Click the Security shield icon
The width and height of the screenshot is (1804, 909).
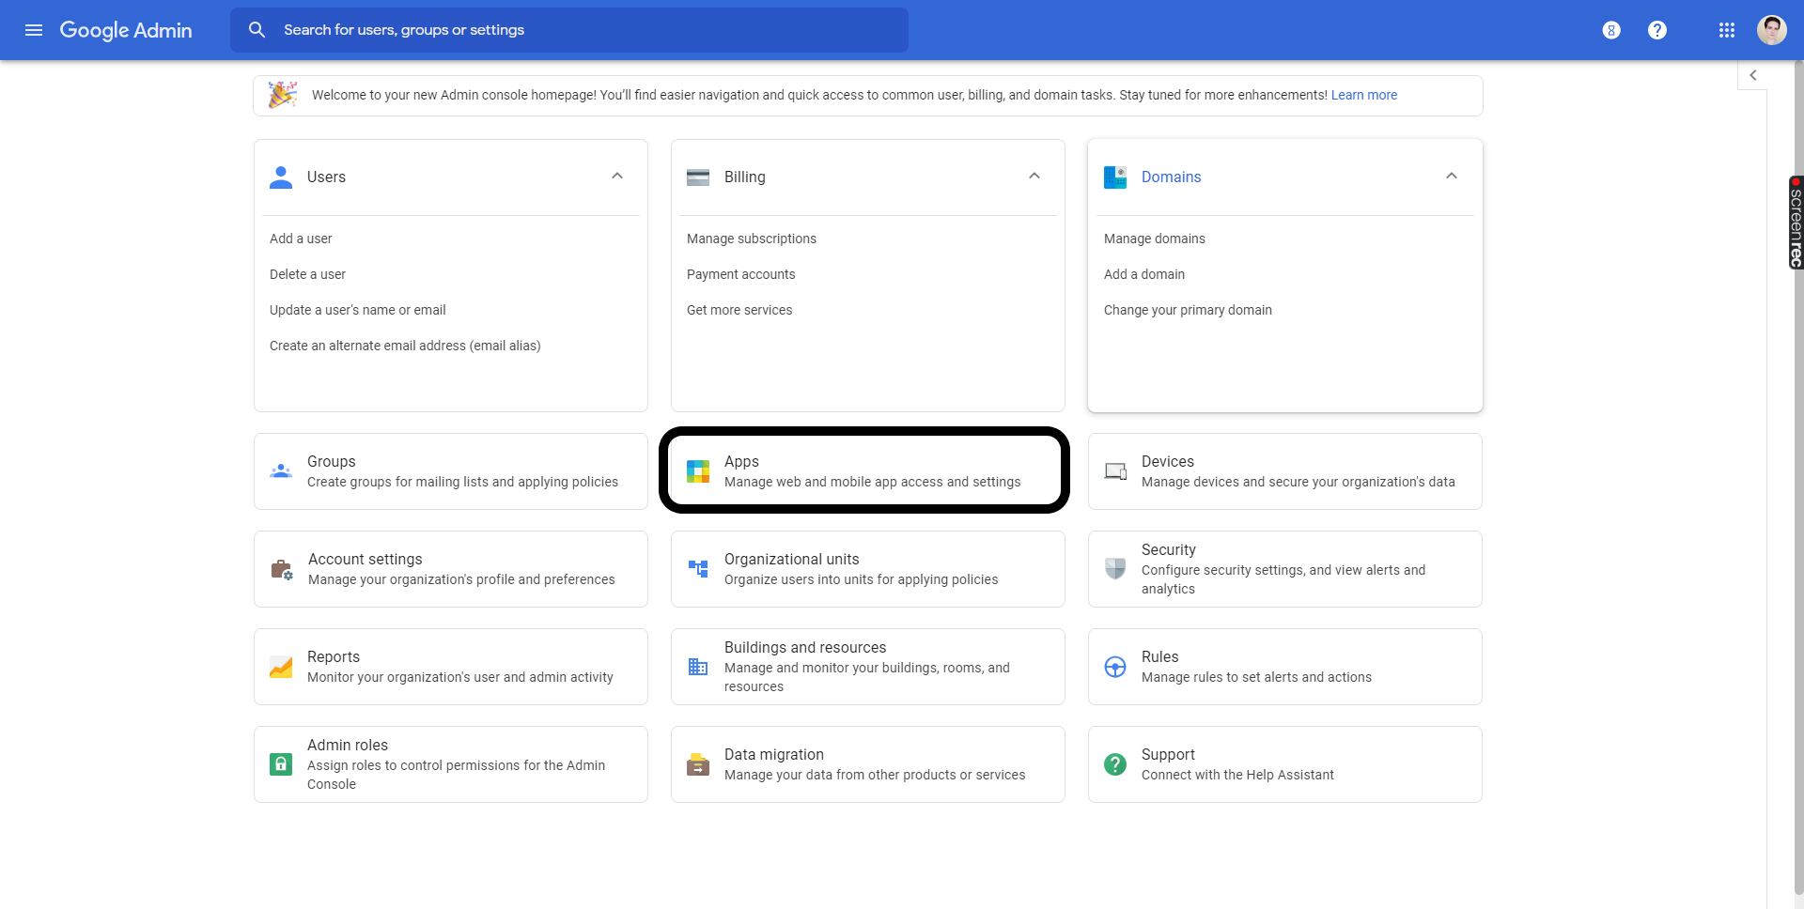point(1115,569)
